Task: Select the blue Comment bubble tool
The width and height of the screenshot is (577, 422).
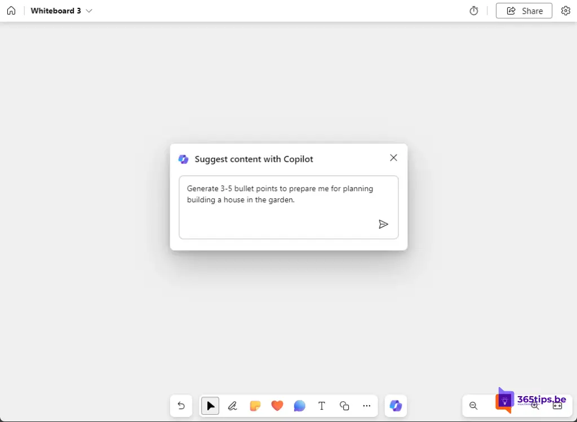Action: tap(299, 406)
